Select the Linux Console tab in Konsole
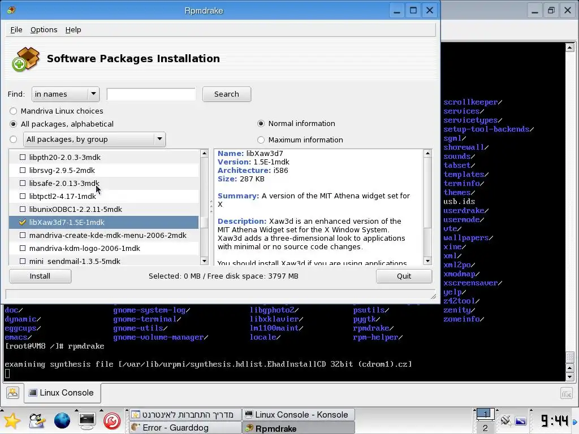This screenshot has width=579, height=434. click(62, 393)
